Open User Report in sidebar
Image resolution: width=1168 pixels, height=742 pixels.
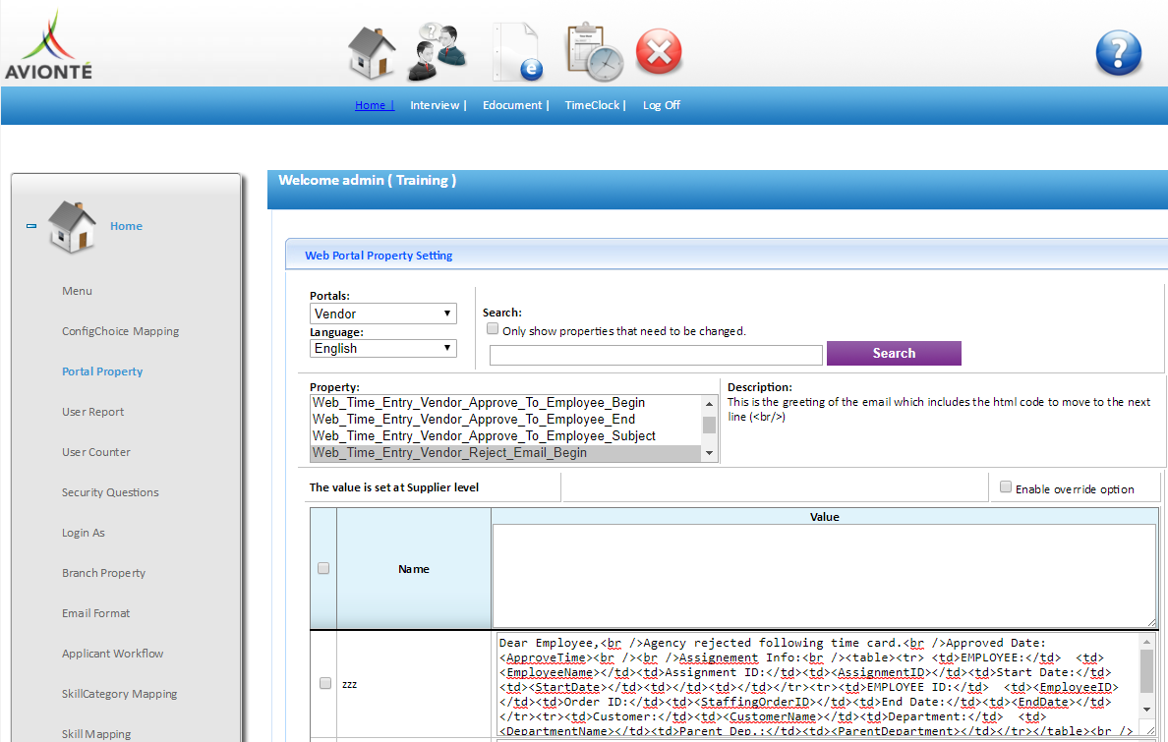coord(92,411)
